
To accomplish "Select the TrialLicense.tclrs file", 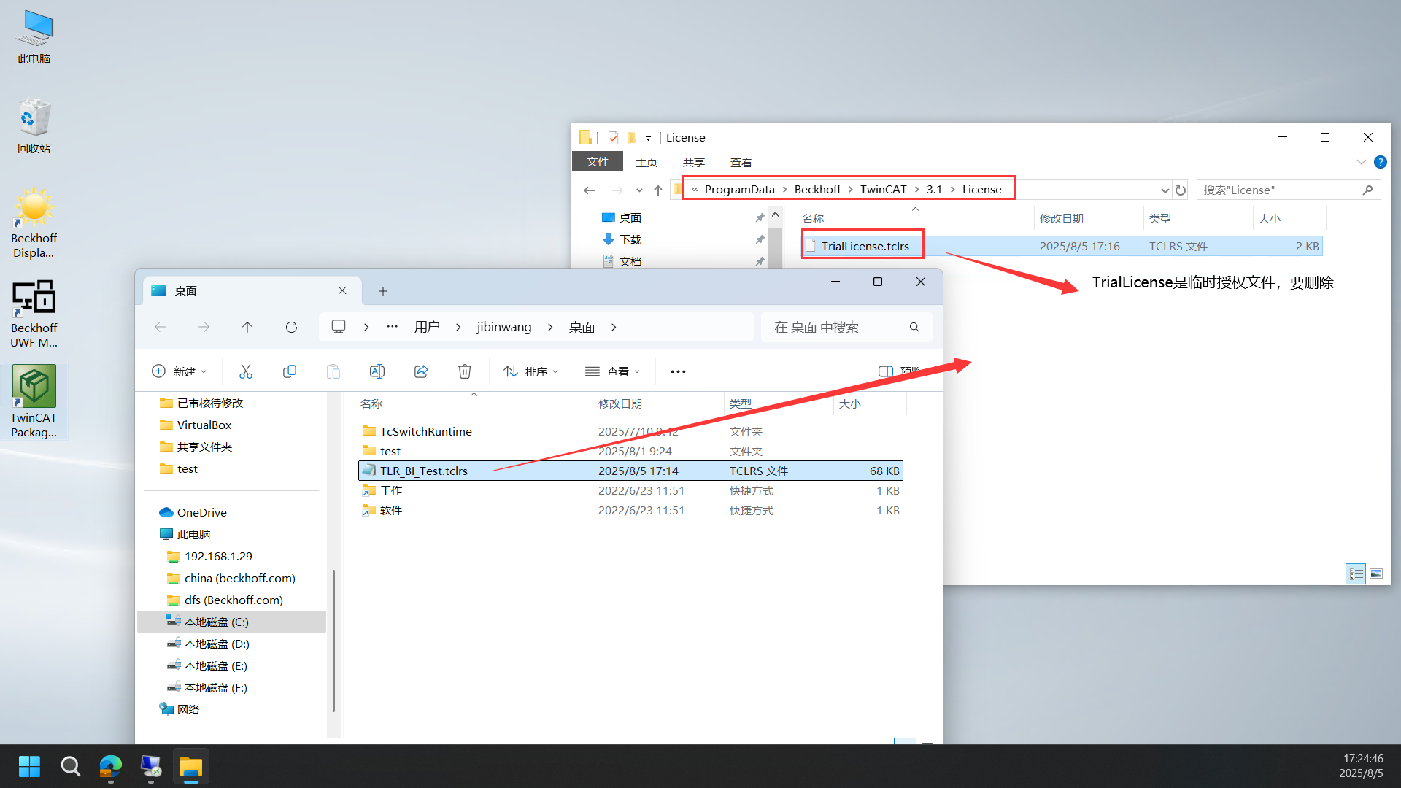I will coord(865,246).
